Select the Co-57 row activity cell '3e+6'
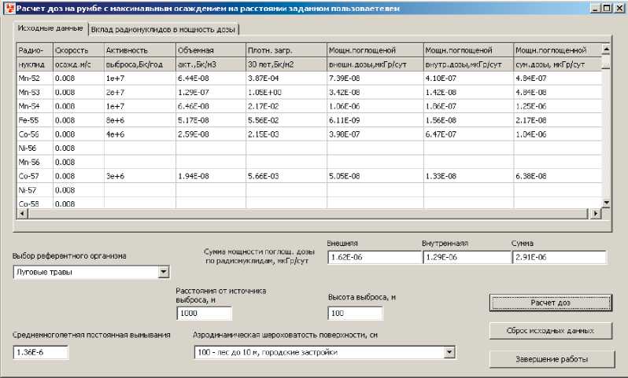 click(139, 176)
